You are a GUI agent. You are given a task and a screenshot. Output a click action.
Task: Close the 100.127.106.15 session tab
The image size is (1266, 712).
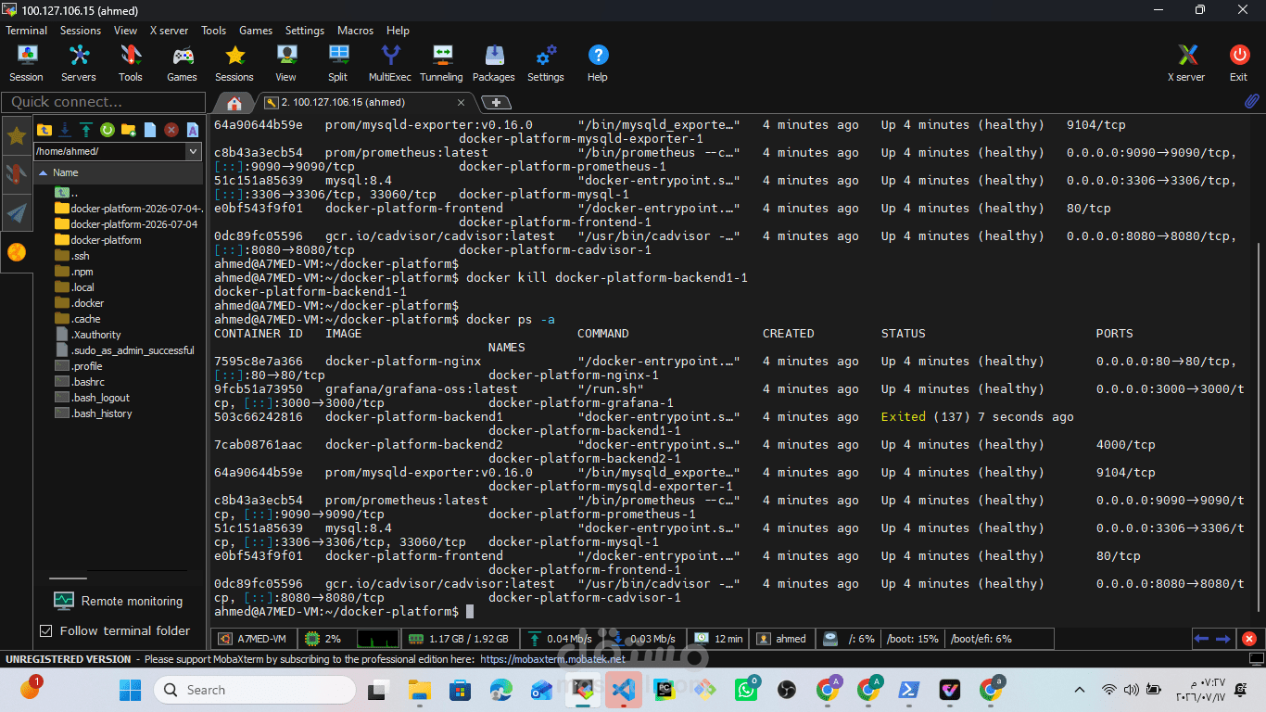pos(462,102)
